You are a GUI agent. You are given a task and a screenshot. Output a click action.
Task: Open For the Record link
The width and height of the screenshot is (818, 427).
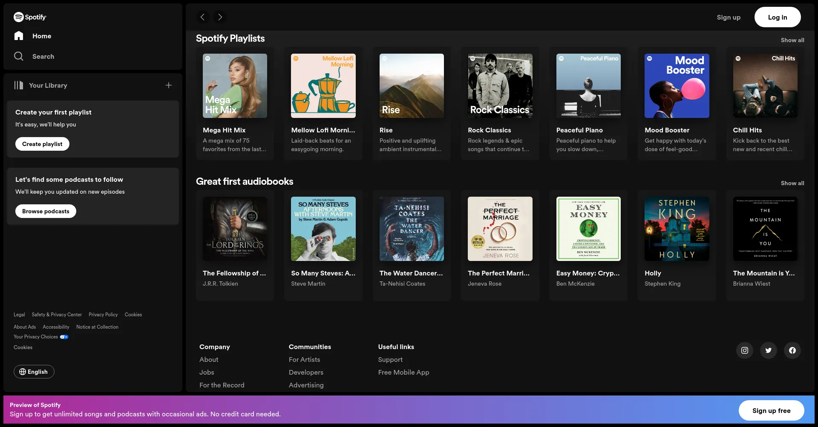click(x=222, y=385)
